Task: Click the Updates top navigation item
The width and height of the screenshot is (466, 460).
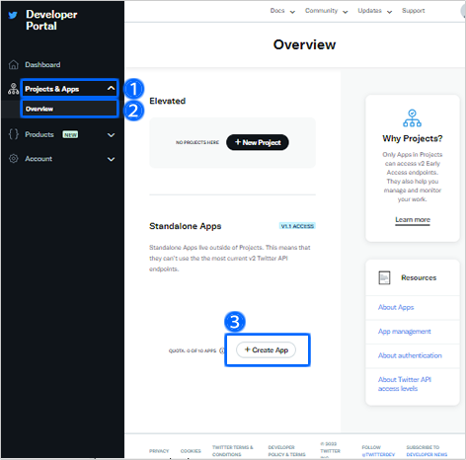Action: [x=369, y=11]
